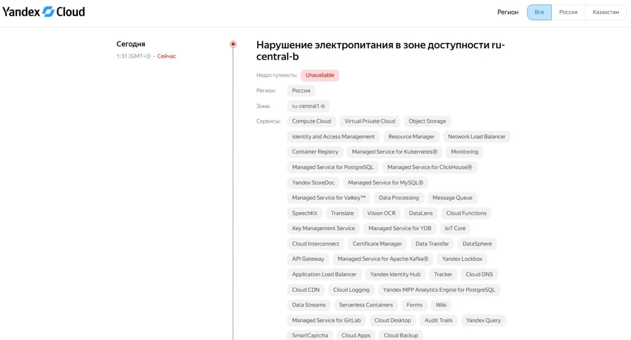The width and height of the screenshot is (631, 340).
Task: Click Managed Service for Kubernetes tag
Action: tap(395, 152)
